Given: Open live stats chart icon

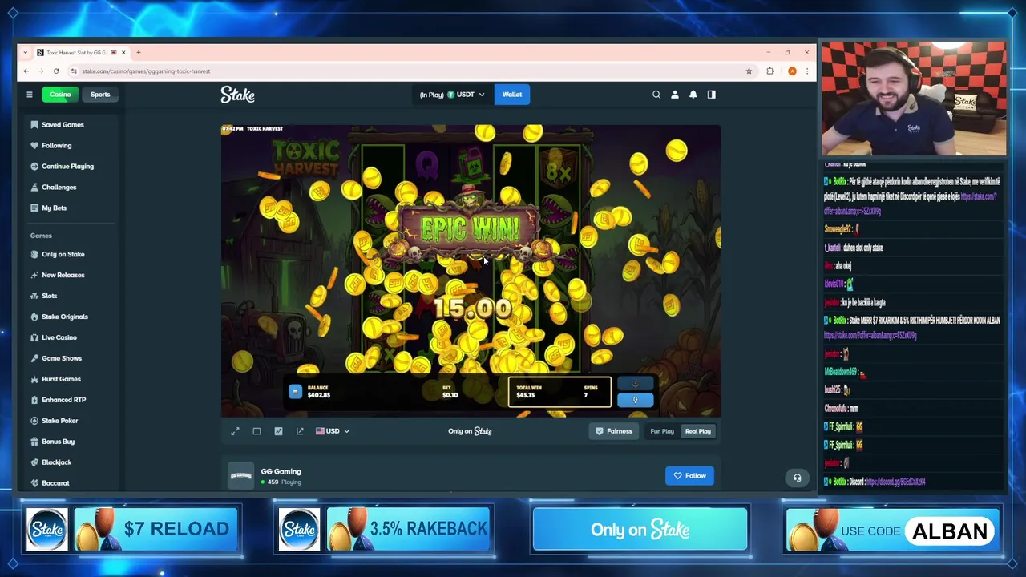Looking at the screenshot, I should tap(278, 431).
